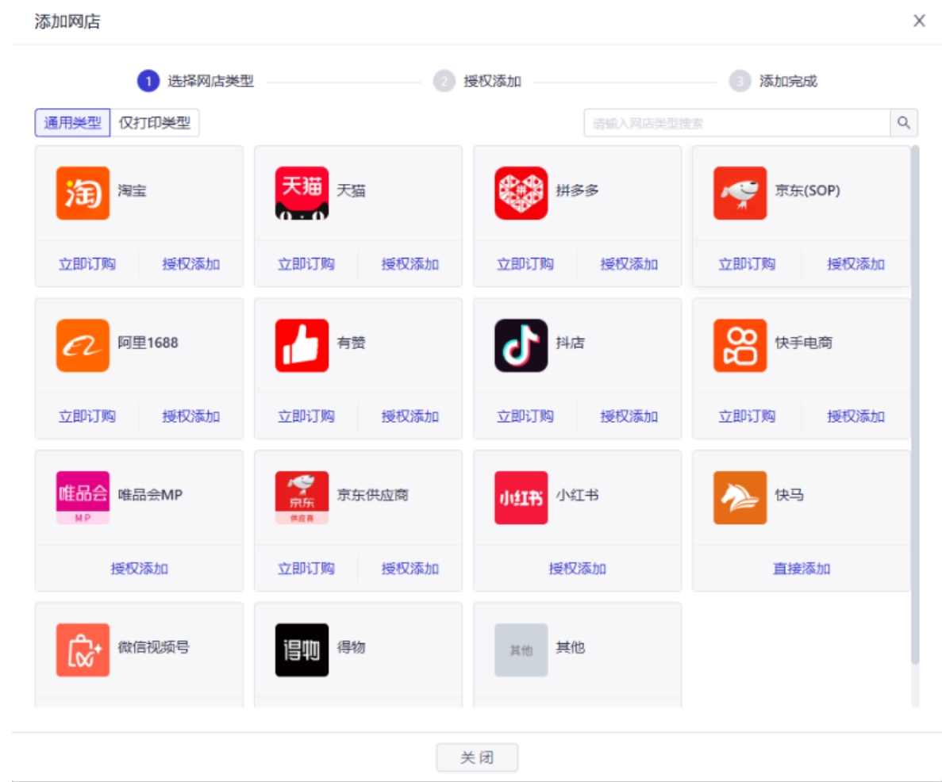
Task: Click the vertical scrollbar of shop list
Action: click(915, 404)
